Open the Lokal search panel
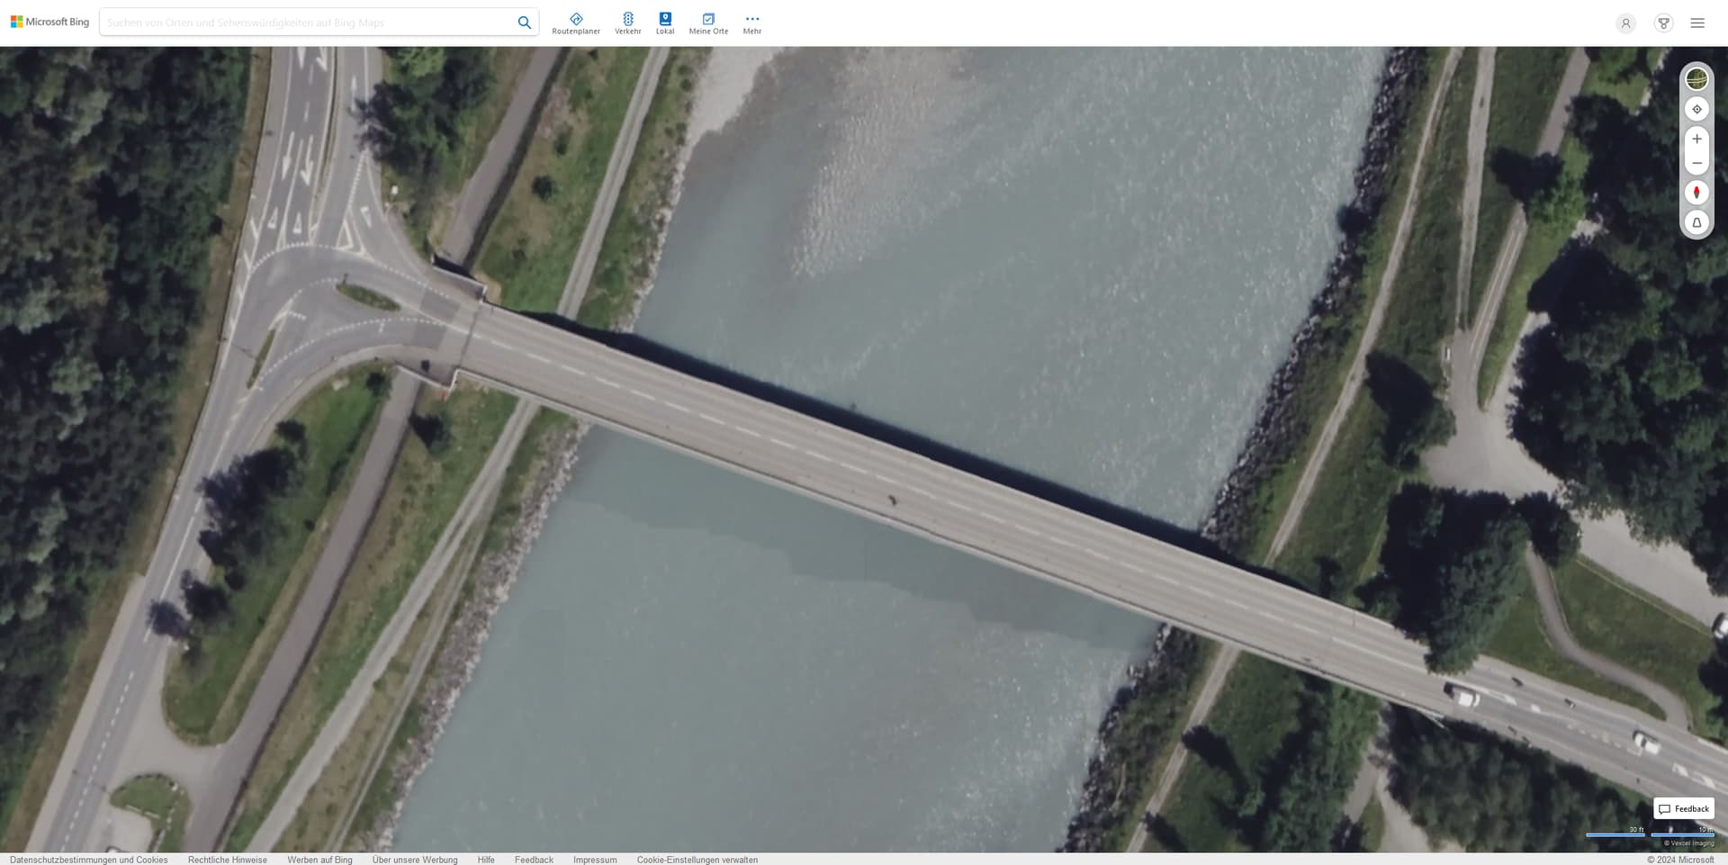This screenshot has width=1728, height=865. click(x=664, y=23)
